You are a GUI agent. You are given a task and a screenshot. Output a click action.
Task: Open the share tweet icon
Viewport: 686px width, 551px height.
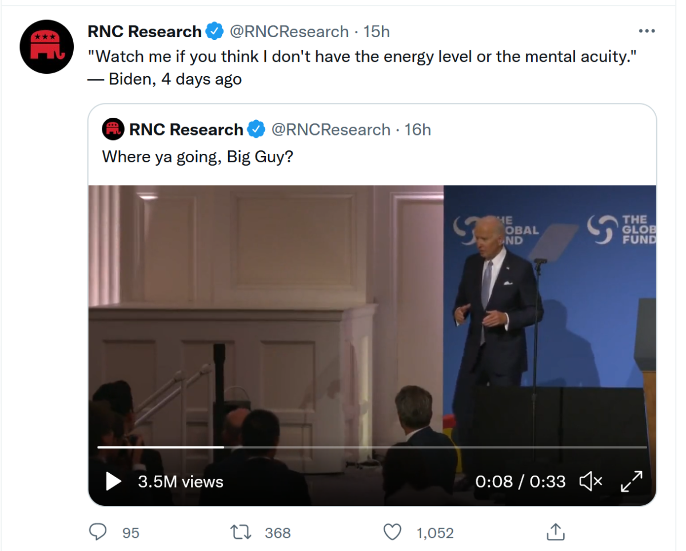pyautogui.click(x=555, y=532)
